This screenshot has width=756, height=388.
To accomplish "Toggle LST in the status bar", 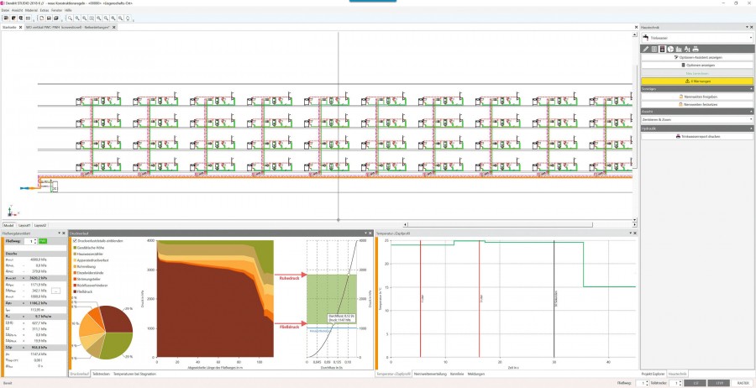I will 694,383.
